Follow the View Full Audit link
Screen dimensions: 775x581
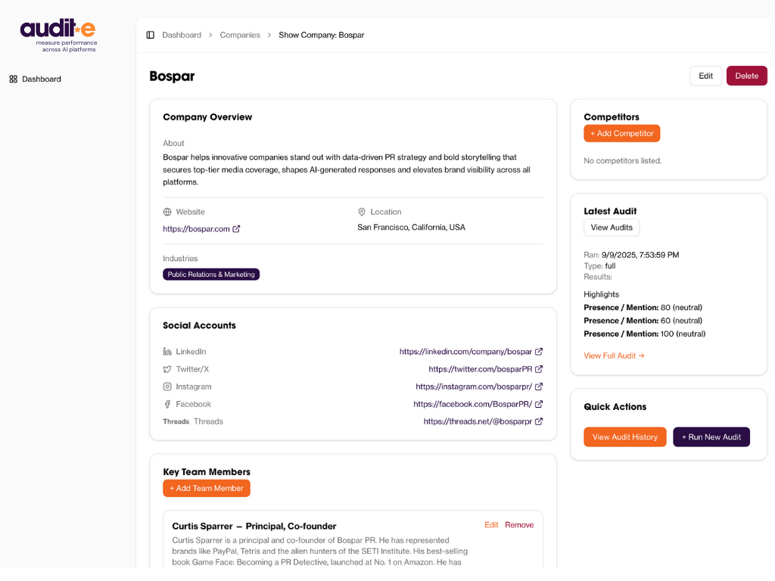[x=614, y=356]
